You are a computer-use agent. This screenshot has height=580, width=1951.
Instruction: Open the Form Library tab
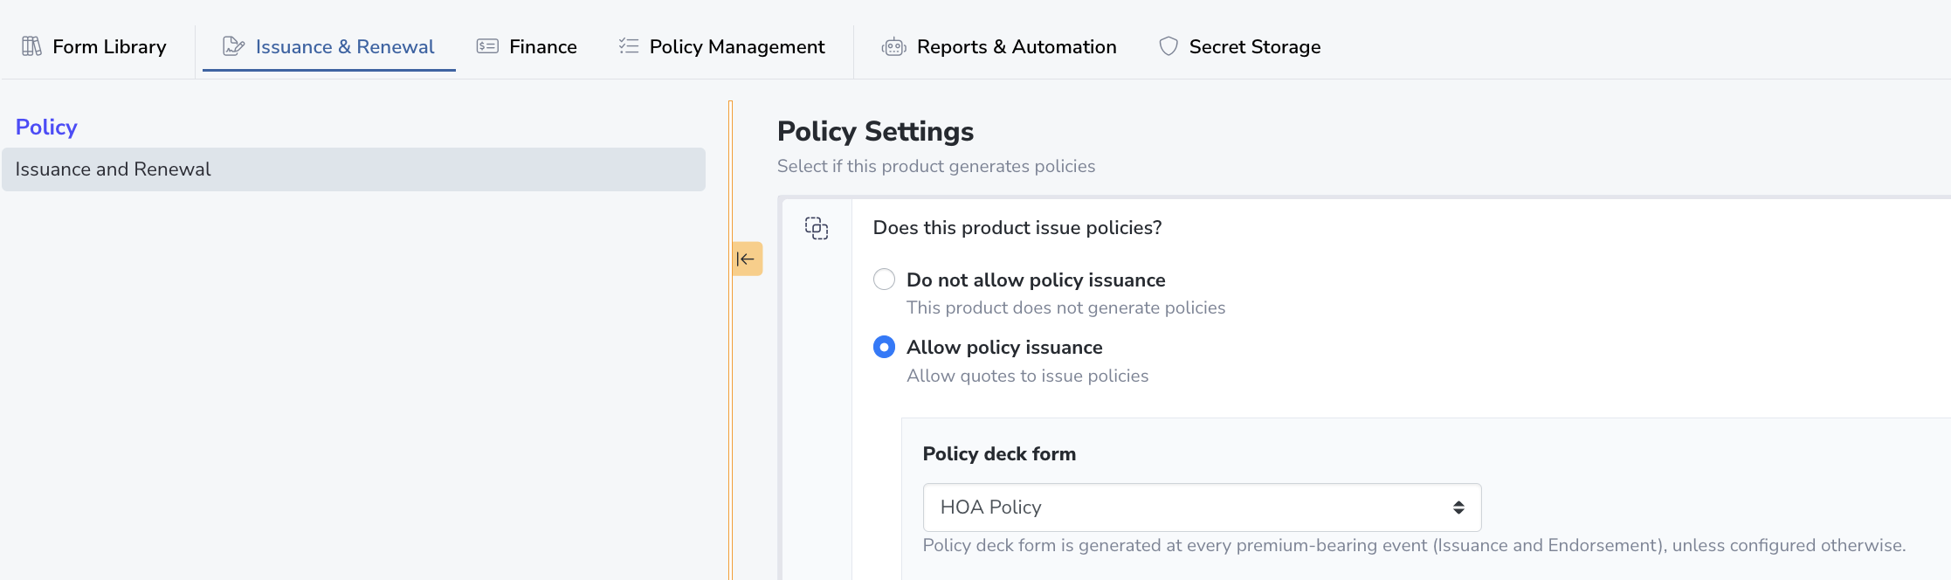94,46
